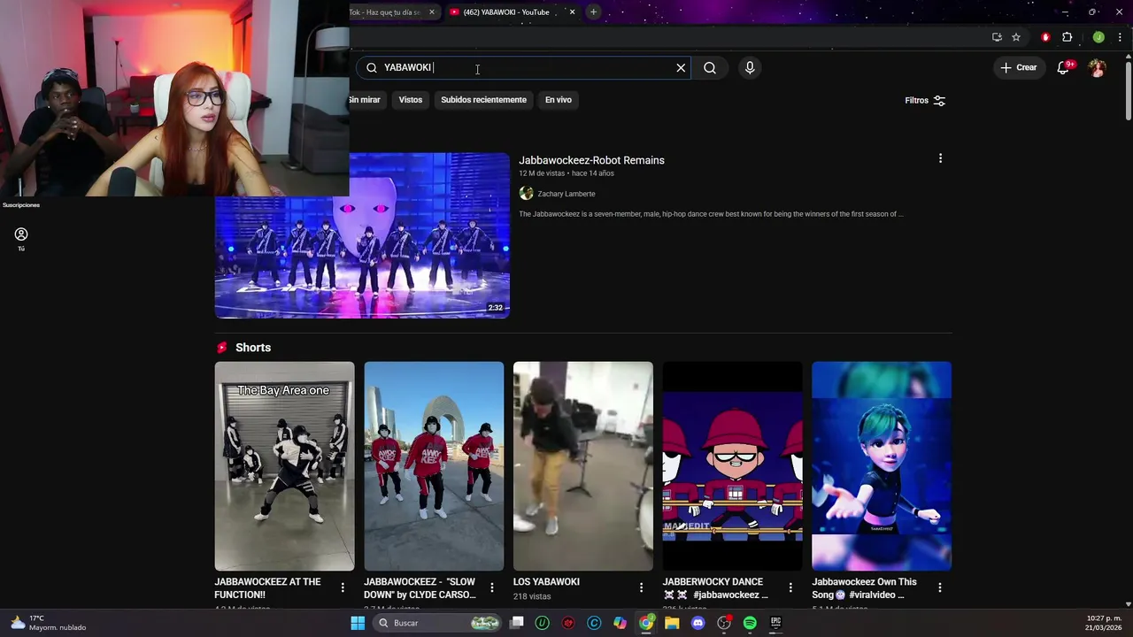
Task: Open the Filtros search filters
Action: coord(925,100)
